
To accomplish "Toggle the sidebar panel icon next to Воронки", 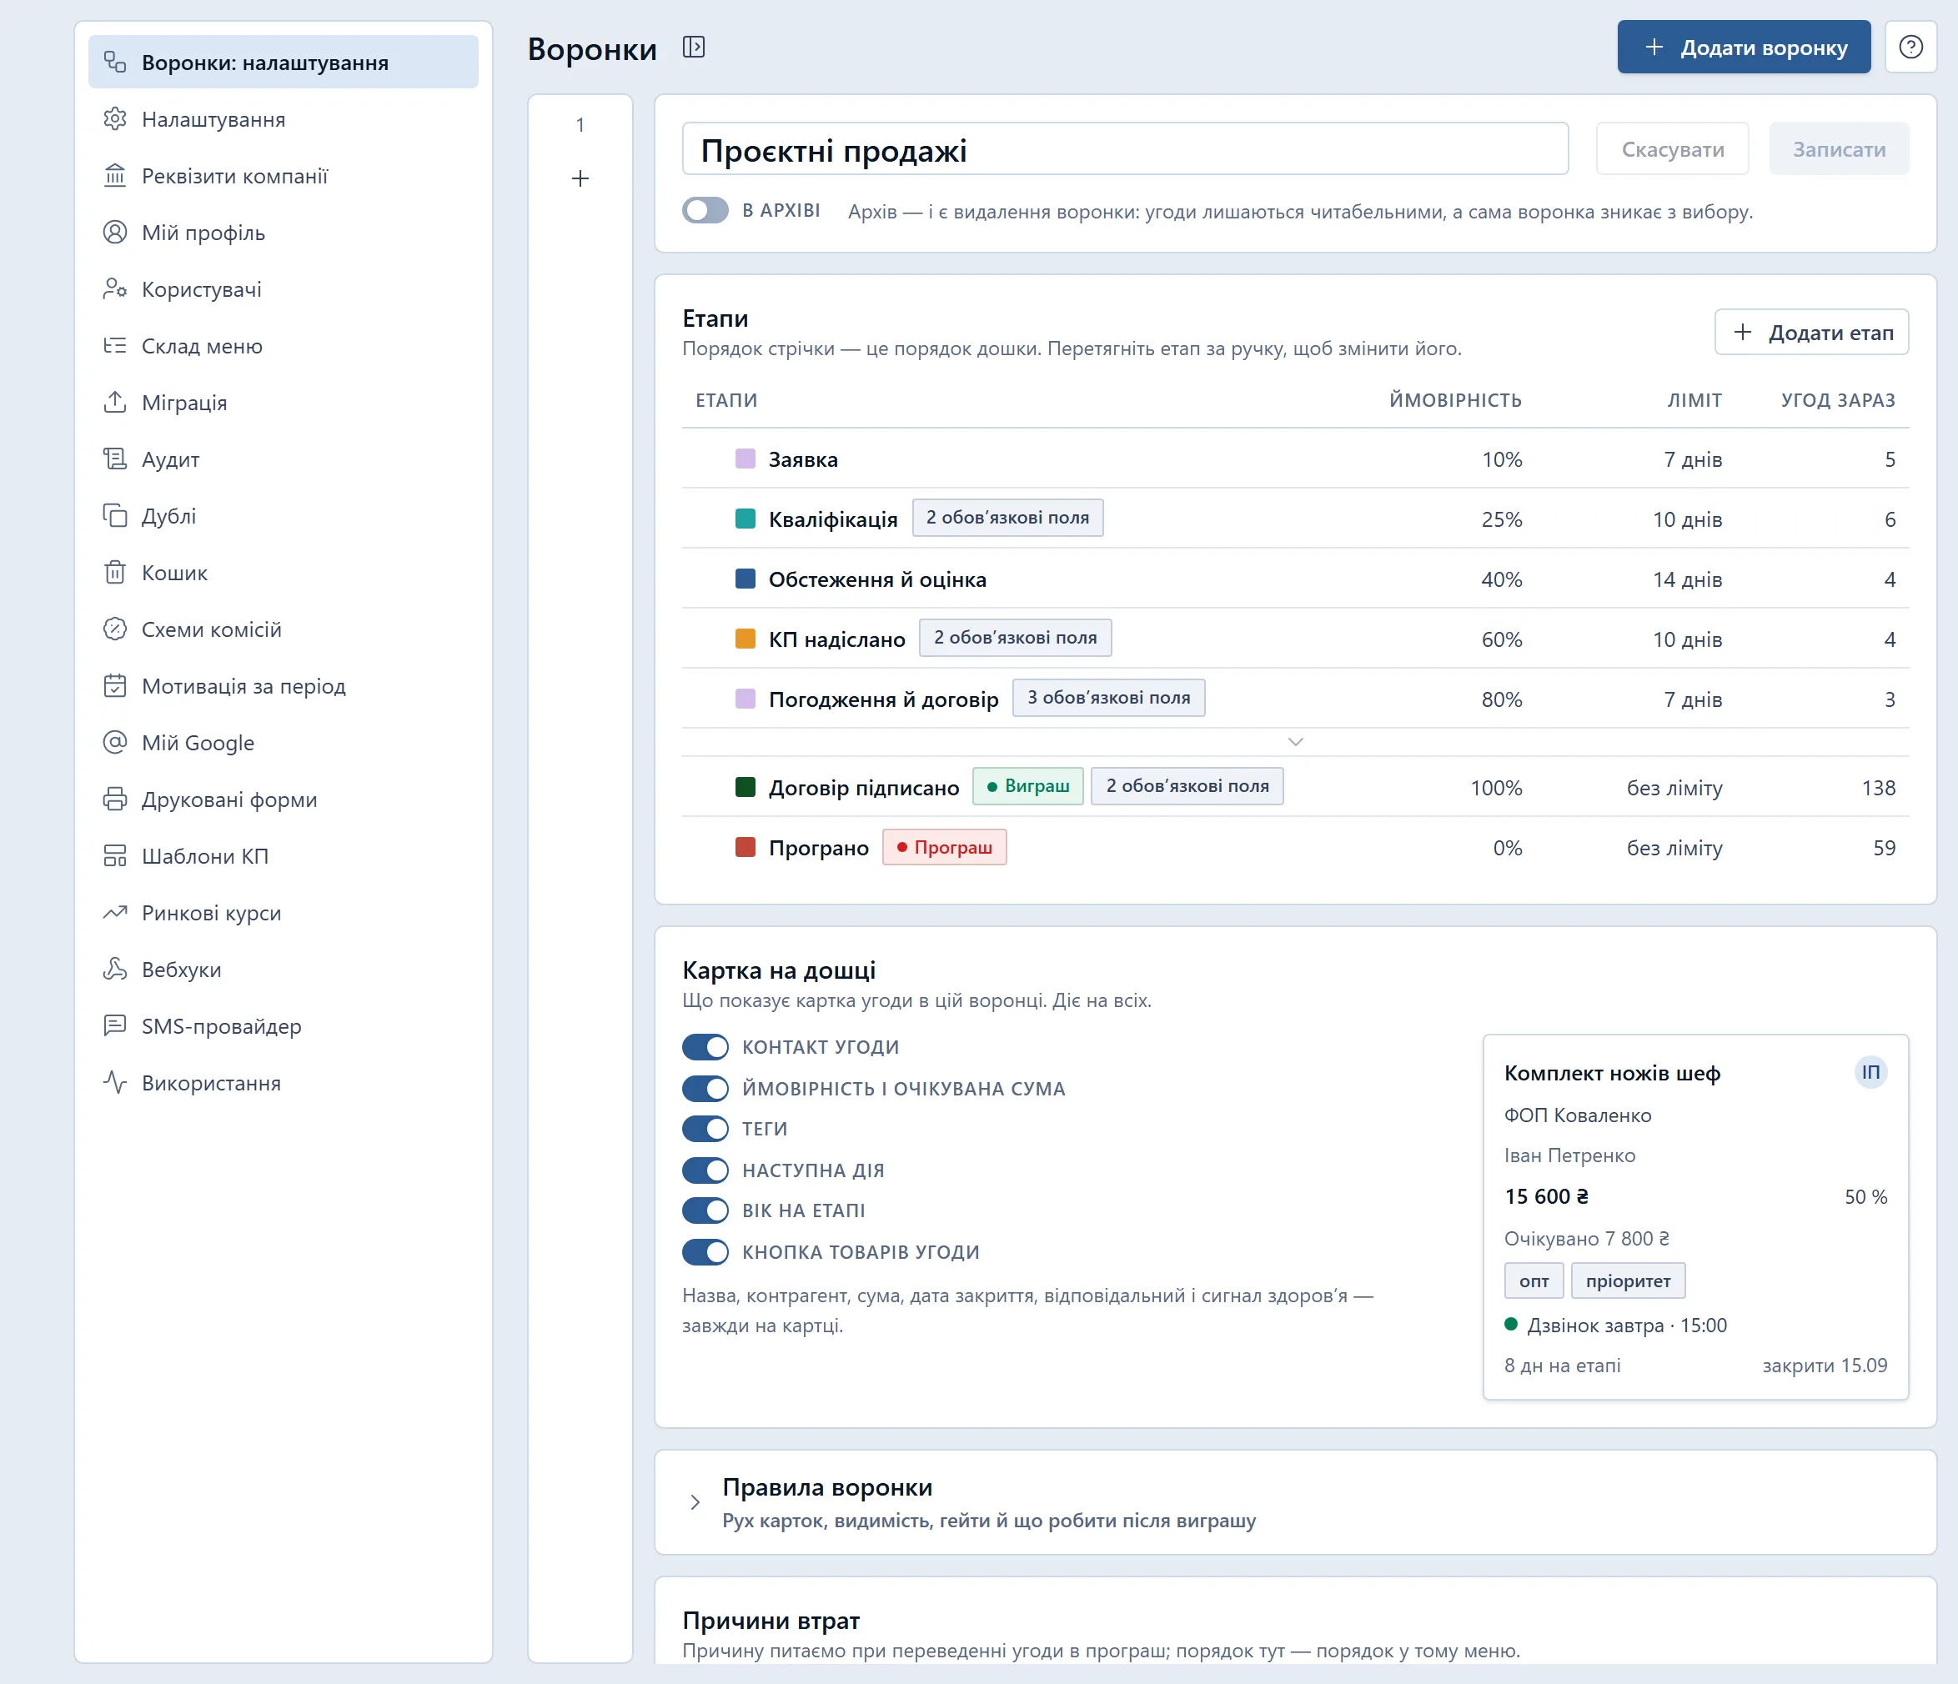I will point(694,48).
